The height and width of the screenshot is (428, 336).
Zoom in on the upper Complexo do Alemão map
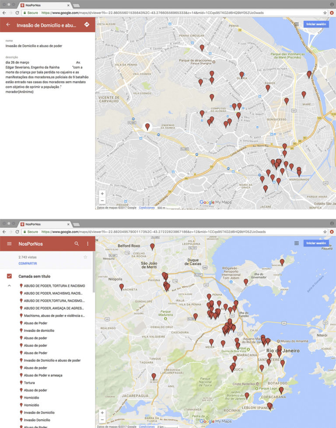coord(102,193)
